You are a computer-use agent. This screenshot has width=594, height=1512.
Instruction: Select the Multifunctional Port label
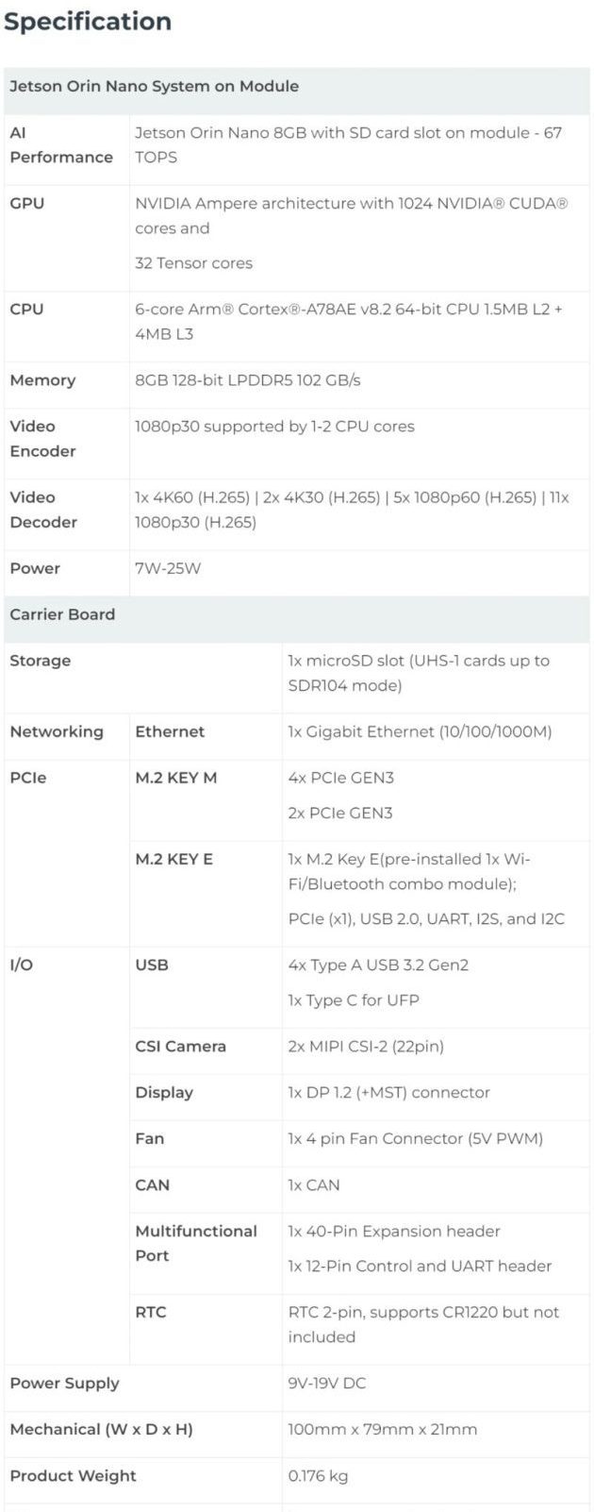[x=195, y=1243]
